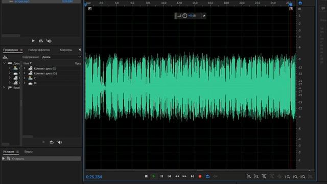The width and height of the screenshot is (327, 184).
Task: Click the red Record button
Action: 200,176
